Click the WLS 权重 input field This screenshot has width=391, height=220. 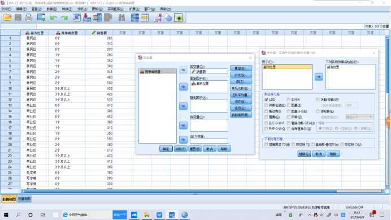(208, 141)
